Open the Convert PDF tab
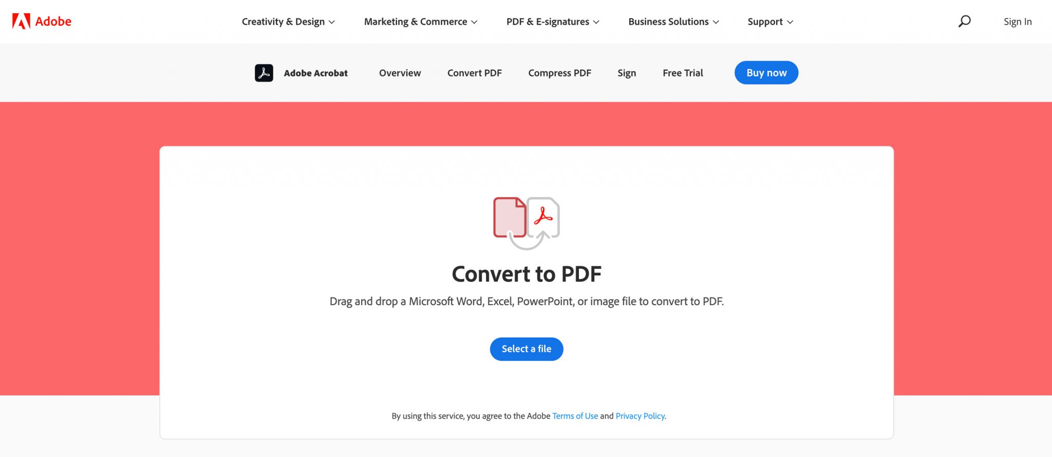1052x457 pixels. pyautogui.click(x=474, y=73)
